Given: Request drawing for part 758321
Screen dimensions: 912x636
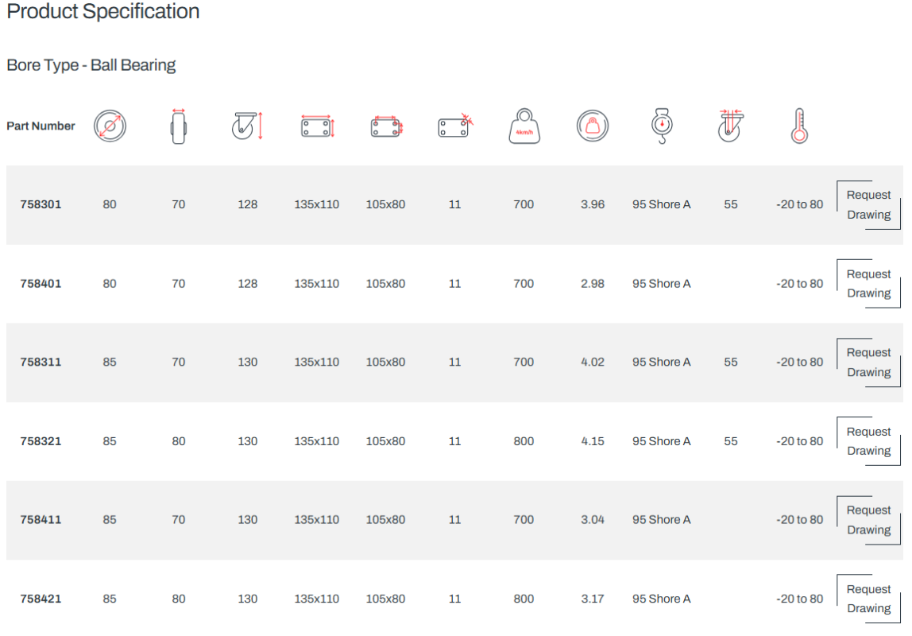Looking at the screenshot, I should pyautogui.click(x=868, y=441).
